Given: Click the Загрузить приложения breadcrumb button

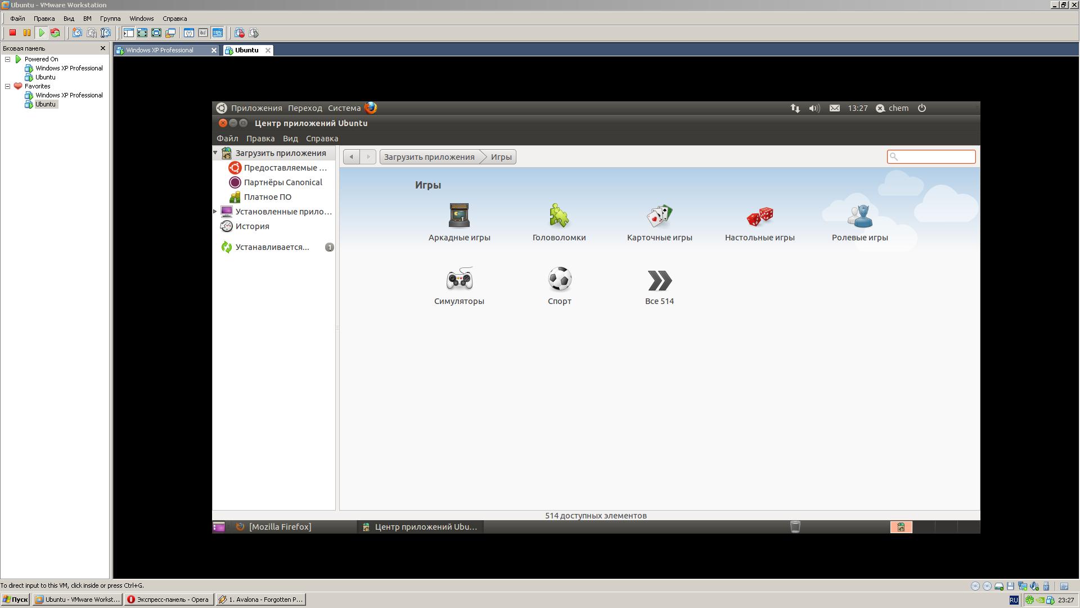Looking at the screenshot, I should point(429,157).
